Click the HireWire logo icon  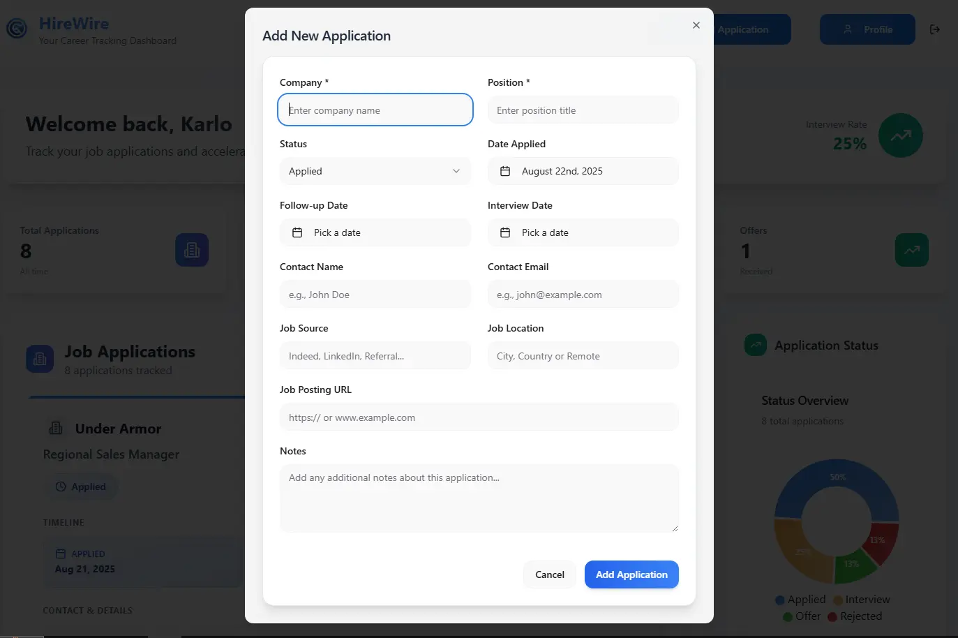pyautogui.click(x=17, y=29)
